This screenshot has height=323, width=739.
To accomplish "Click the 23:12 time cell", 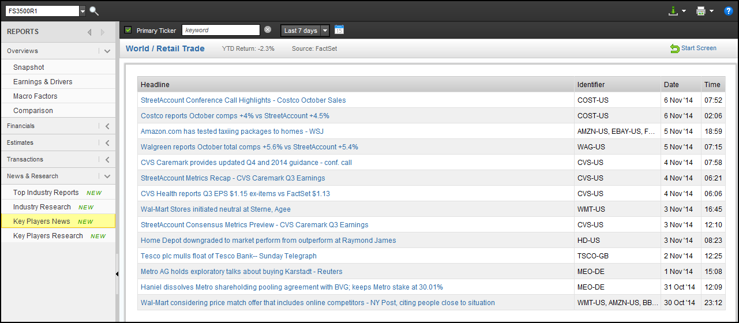I will [713, 303].
